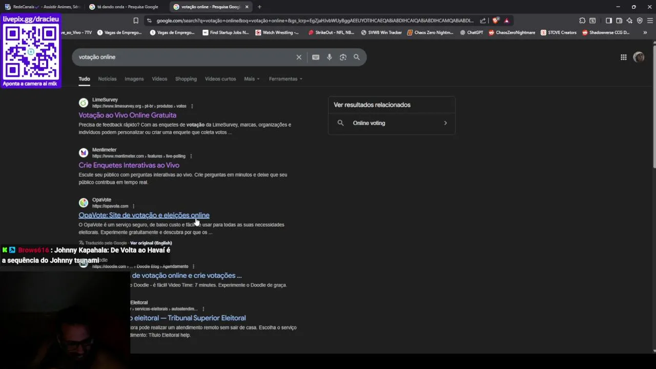Open the Google account profile avatar
The image size is (656, 369).
tap(639, 57)
